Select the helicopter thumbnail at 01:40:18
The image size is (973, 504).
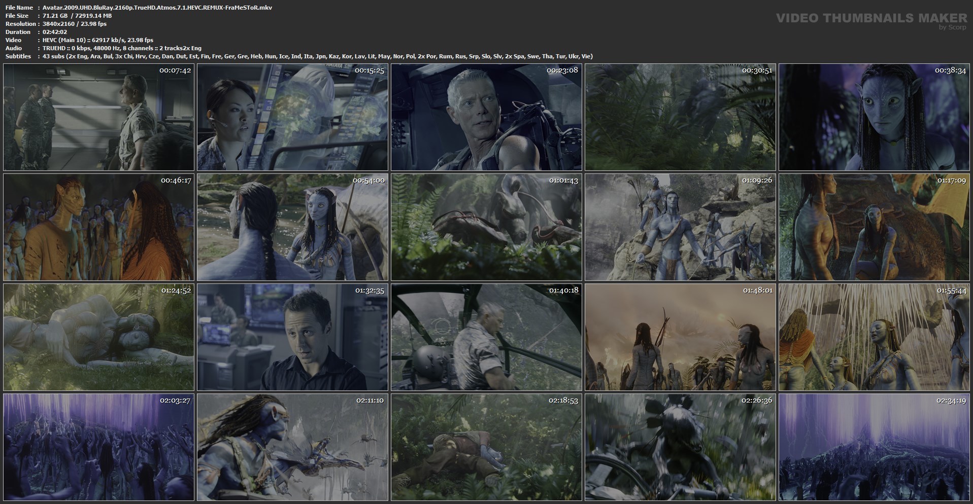pyautogui.click(x=486, y=337)
